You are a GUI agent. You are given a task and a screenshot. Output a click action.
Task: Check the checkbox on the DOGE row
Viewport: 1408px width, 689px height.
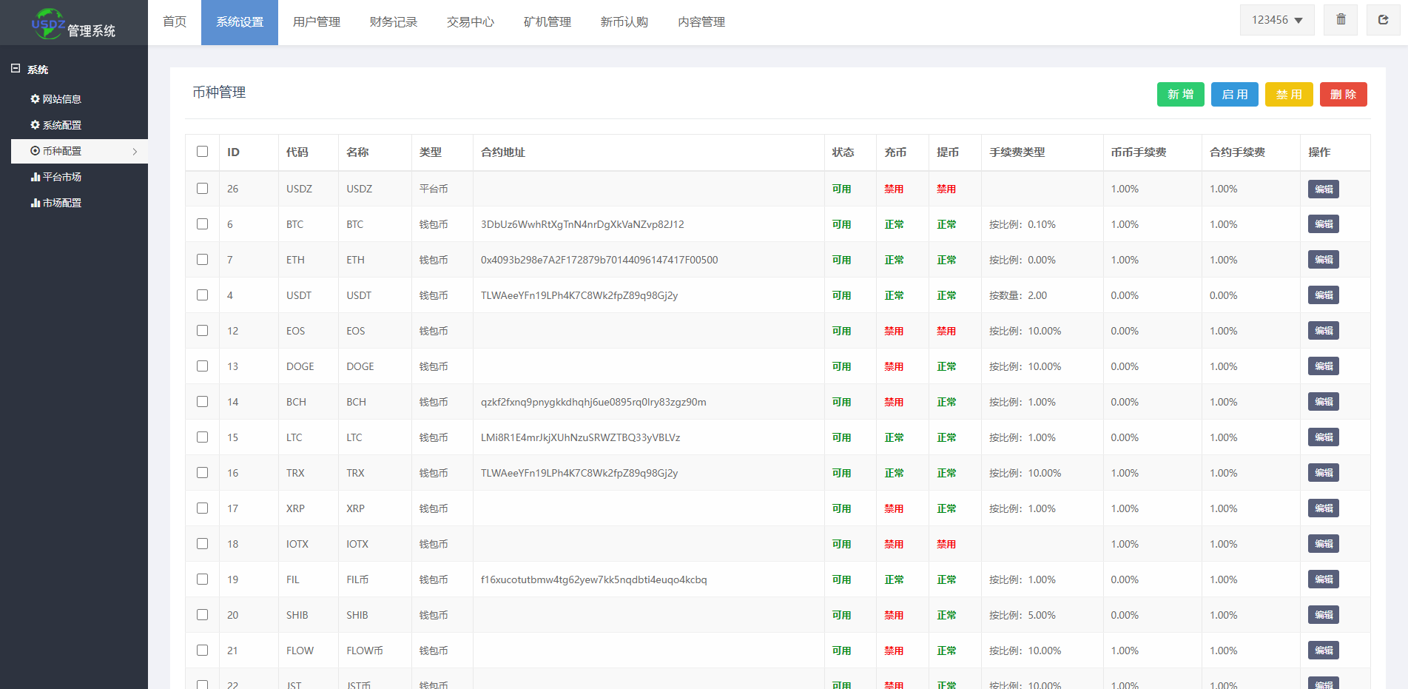[x=202, y=366]
